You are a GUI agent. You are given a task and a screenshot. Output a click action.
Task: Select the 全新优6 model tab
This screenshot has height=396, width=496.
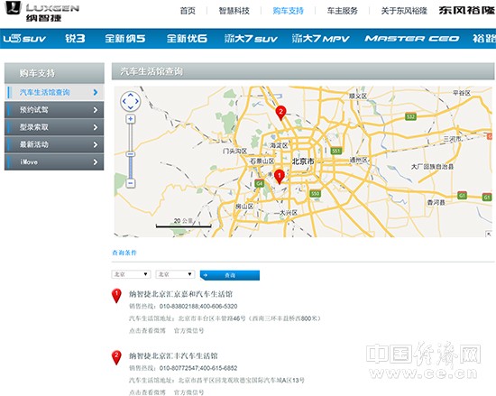click(187, 39)
